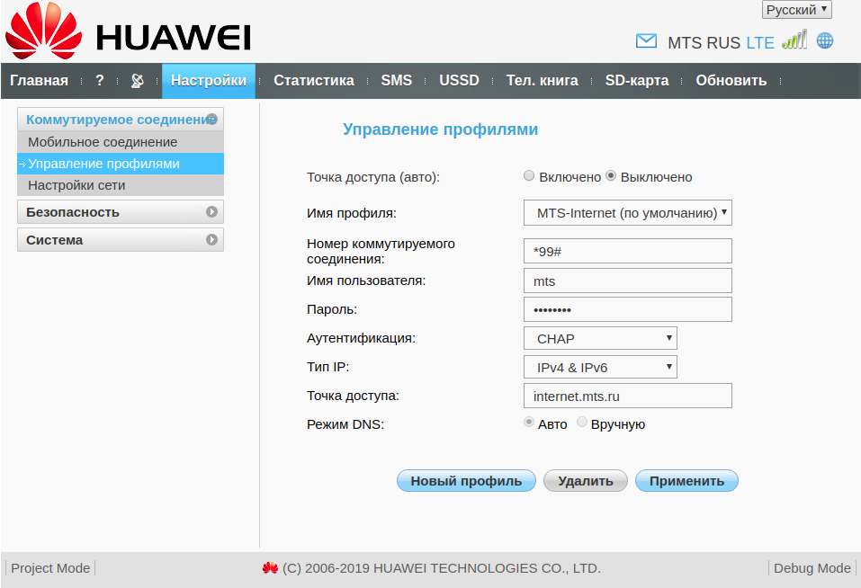Viewport: 861px width, 588px height.
Task: Open the SMS envelope message icon
Action: (x=646, y=41)
